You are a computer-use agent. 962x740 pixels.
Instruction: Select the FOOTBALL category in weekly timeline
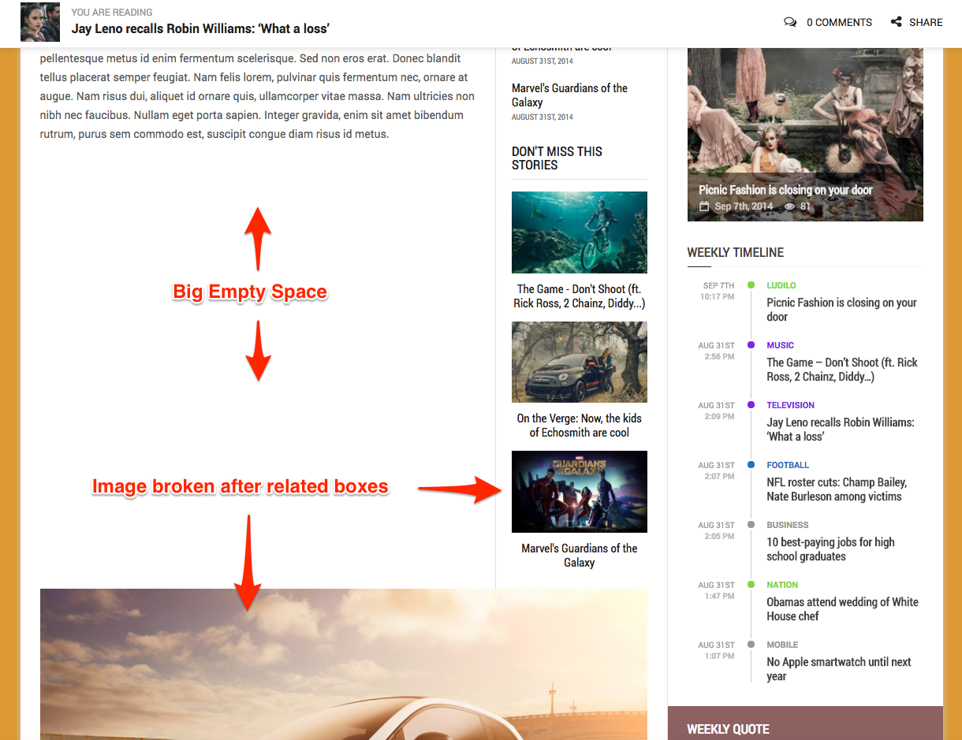[789, 465]
